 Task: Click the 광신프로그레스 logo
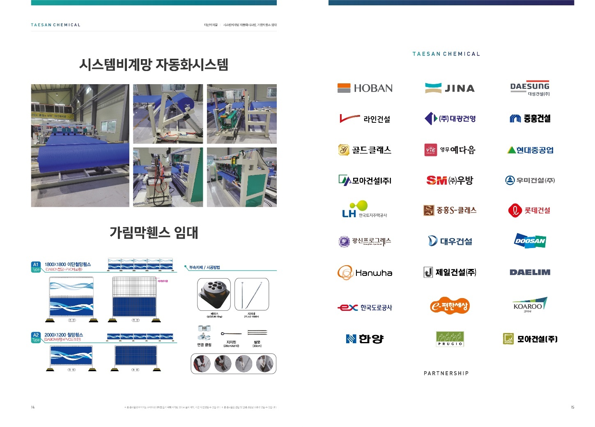365,241
